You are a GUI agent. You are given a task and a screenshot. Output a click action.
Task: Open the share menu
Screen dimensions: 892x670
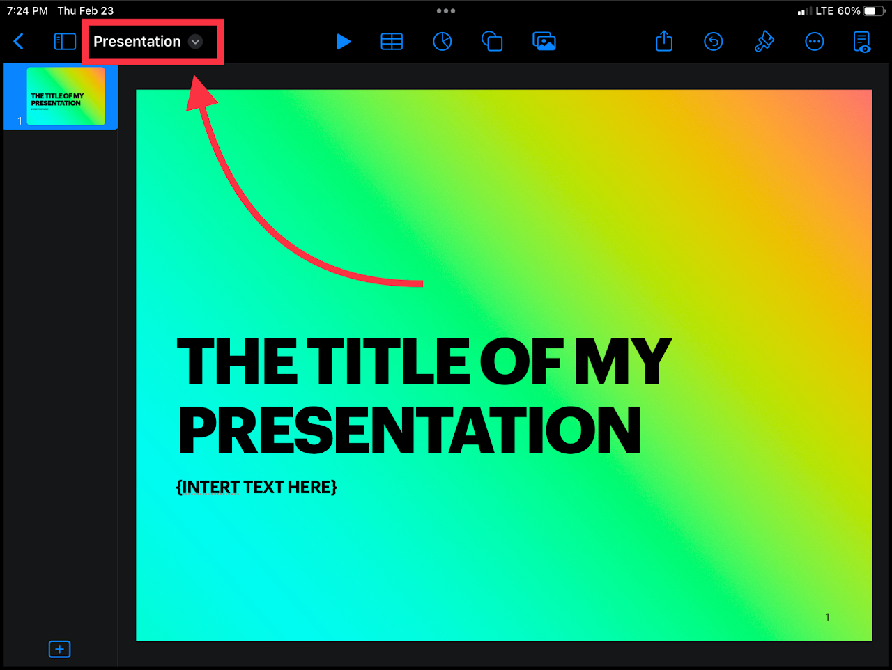coord(664,41)
